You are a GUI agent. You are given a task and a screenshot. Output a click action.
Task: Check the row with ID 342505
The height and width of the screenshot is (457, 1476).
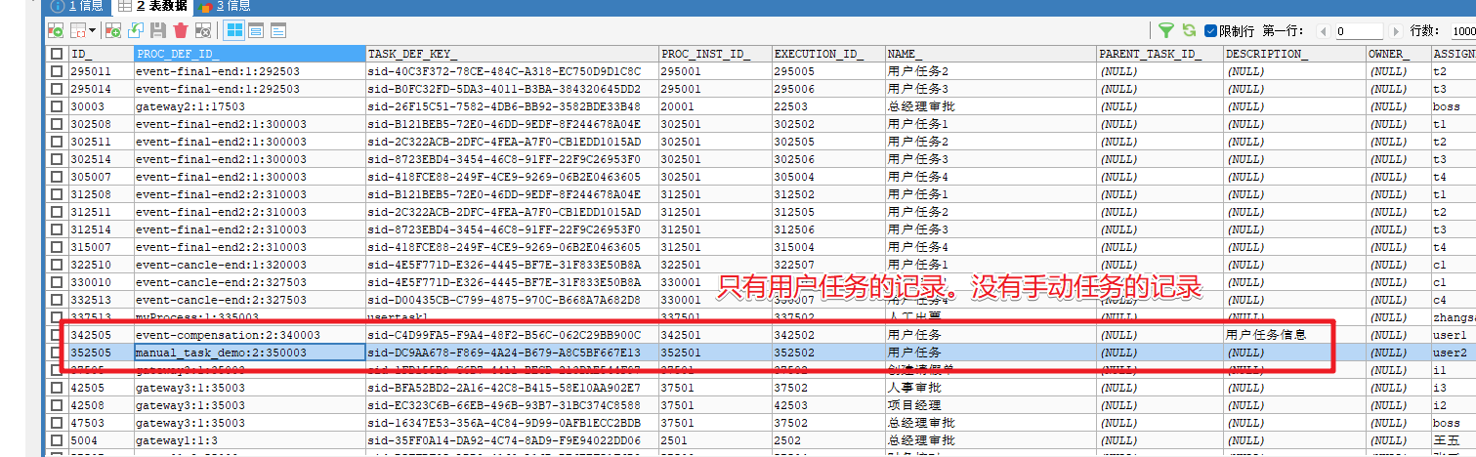coord(57,335)
